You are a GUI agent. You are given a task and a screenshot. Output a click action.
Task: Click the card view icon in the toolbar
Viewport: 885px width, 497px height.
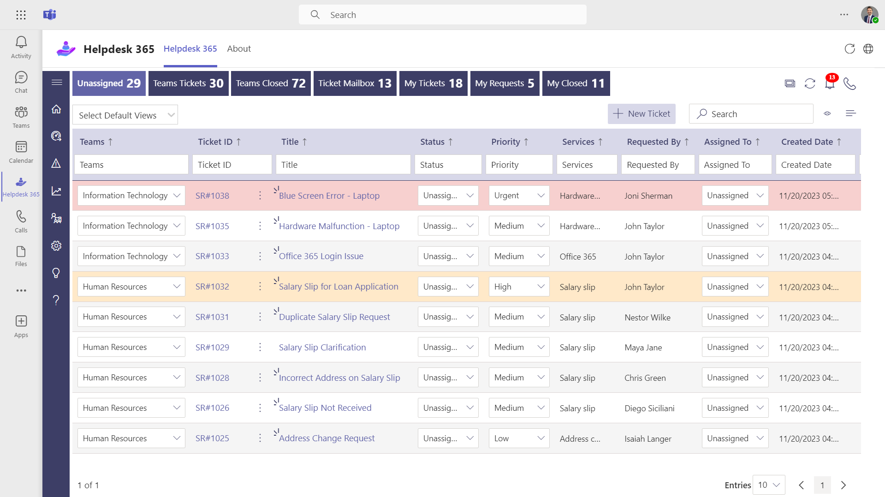pyautogui.click(x=790, y=83)
